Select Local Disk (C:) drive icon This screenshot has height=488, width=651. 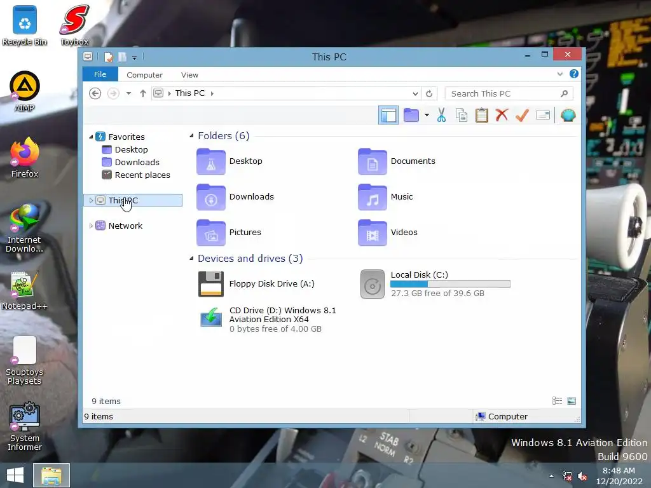click(373, 284)
